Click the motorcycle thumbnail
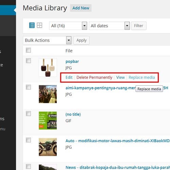 point(48,147)
